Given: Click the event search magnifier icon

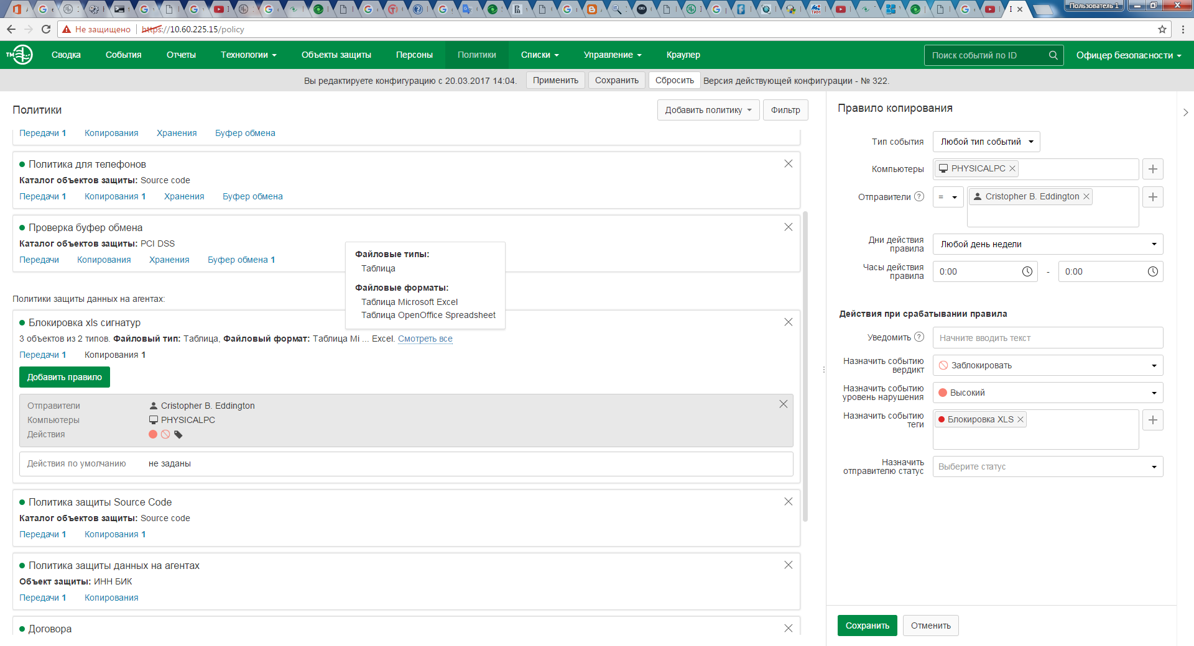Looking at the screenshot, I should tap(1053, 55).
